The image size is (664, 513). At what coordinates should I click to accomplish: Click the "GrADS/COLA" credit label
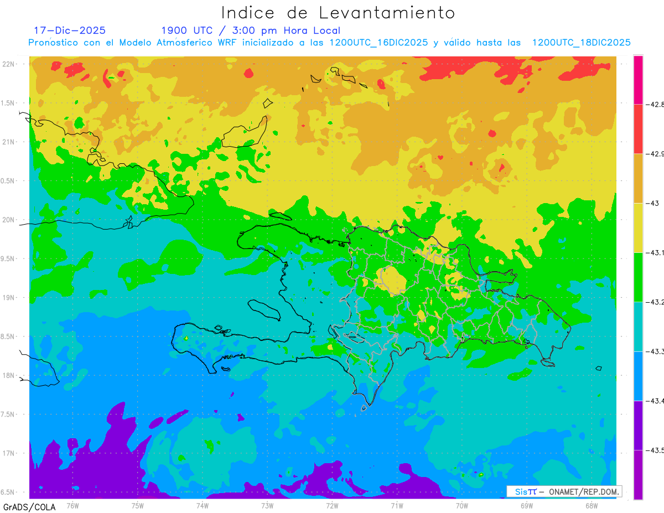coord(29,506)
